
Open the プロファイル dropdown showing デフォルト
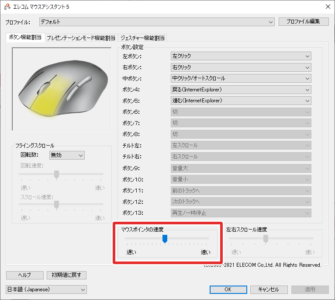[157, 22]
